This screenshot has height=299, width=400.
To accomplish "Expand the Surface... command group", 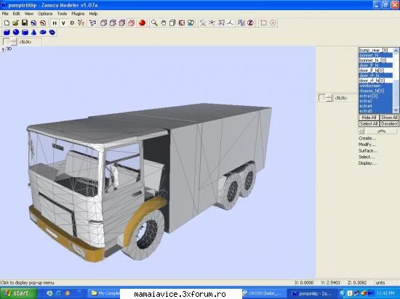I will click(368, 151).
